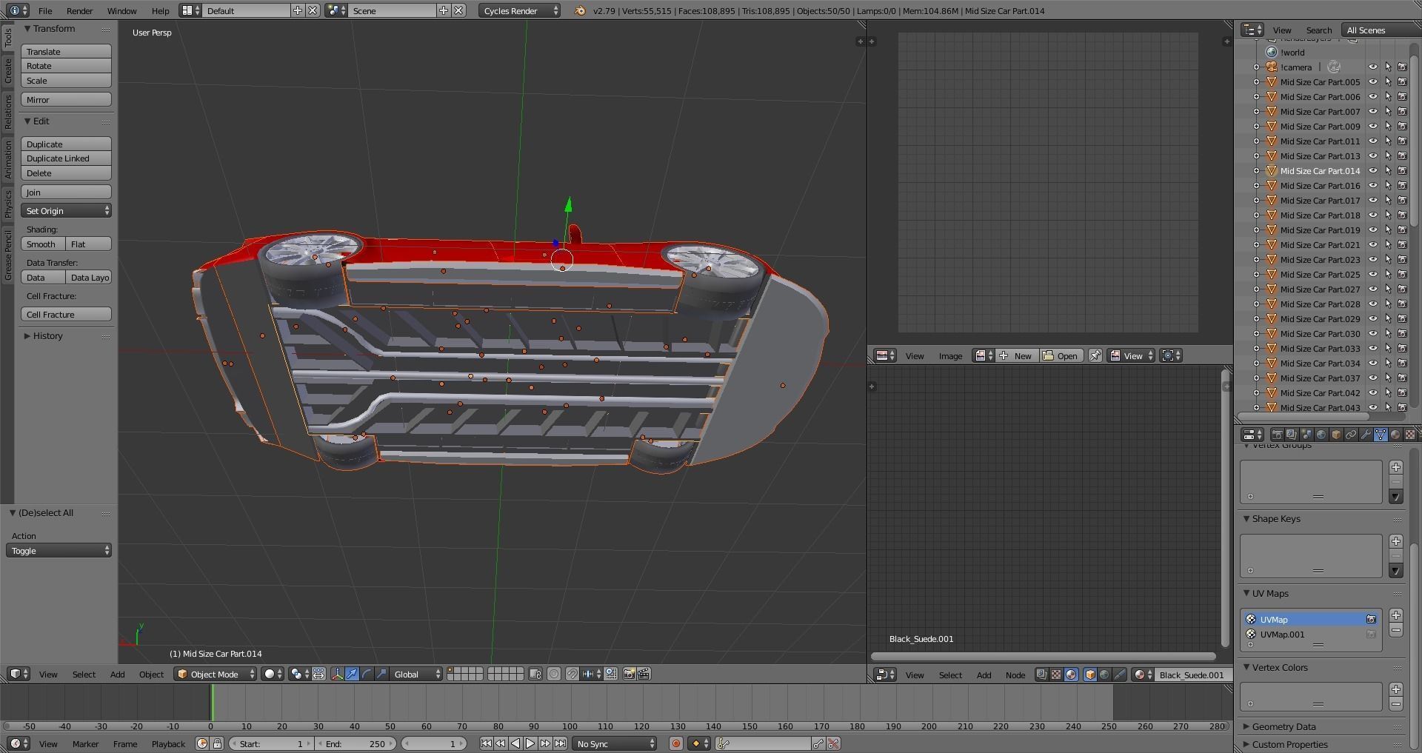This screenshot has width=1422, height=753.
Task: Hide Mid Size Car Part.021 in viewport
Action: [1372, 245]
